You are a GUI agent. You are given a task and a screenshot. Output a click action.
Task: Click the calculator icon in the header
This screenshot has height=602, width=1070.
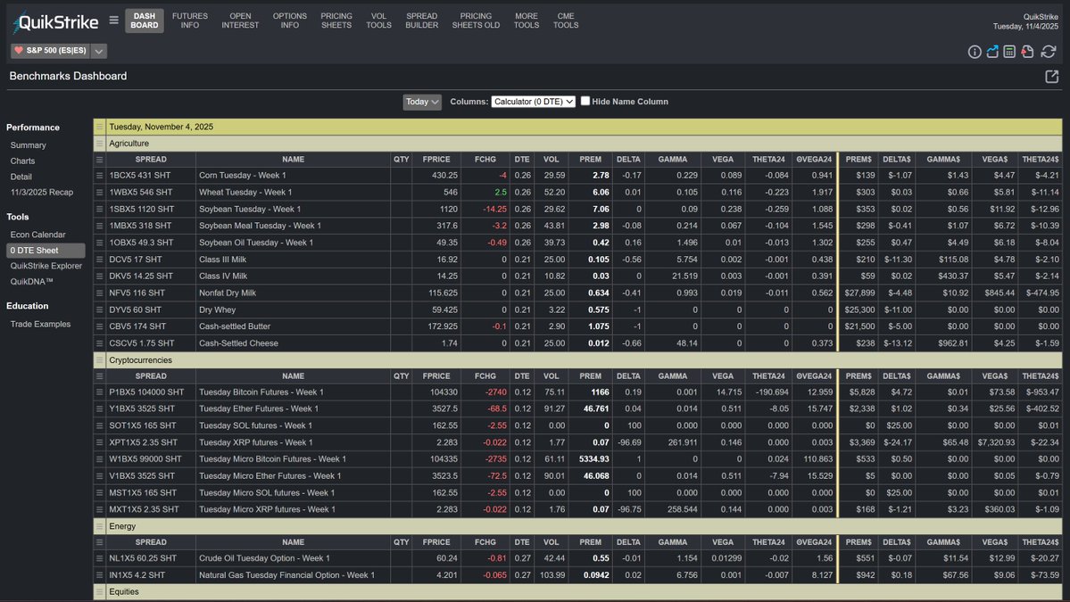tap(1010, 52)
